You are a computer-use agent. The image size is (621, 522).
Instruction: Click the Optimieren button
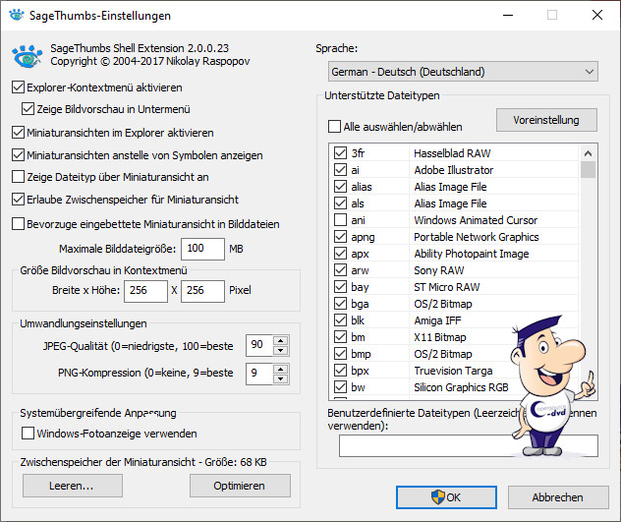[240, 486]
